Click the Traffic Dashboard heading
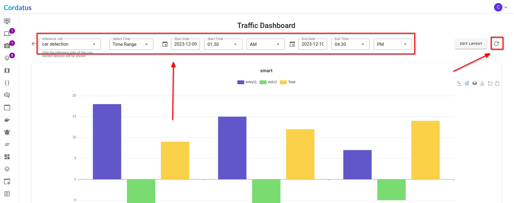The image size is (514, 203). 266,25
